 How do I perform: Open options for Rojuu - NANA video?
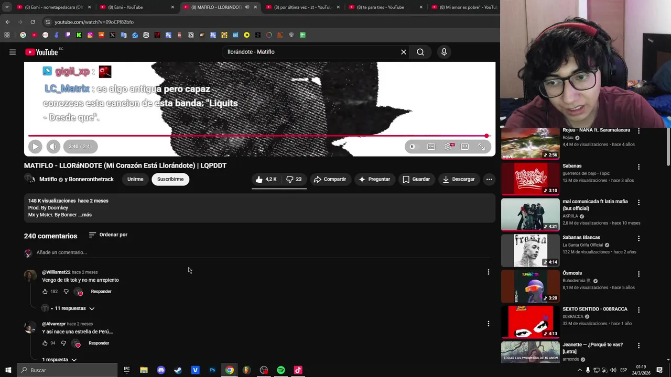coord(638,131)
